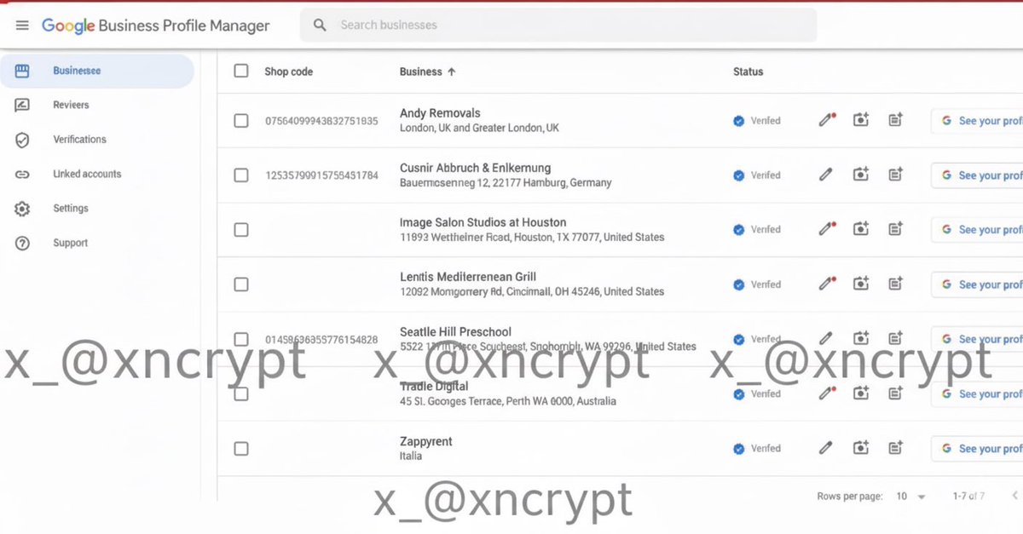The height and width of the screenshot is (534, 1023).
Task: Edit Seattle Hill Preschool pencil icon
Action: (x=825, y=338)
